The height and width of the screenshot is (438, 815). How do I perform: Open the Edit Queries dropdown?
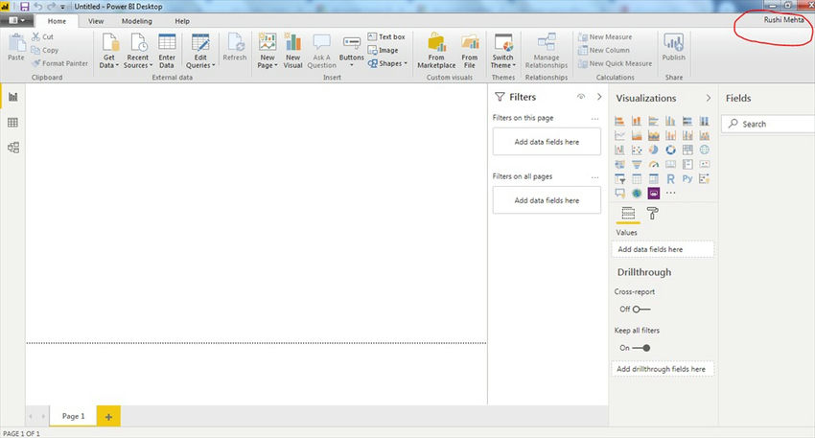200,51
